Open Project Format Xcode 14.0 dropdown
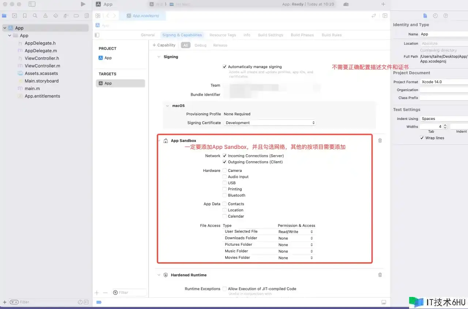Viewport: 468px width, 309px height. [444, 82]
